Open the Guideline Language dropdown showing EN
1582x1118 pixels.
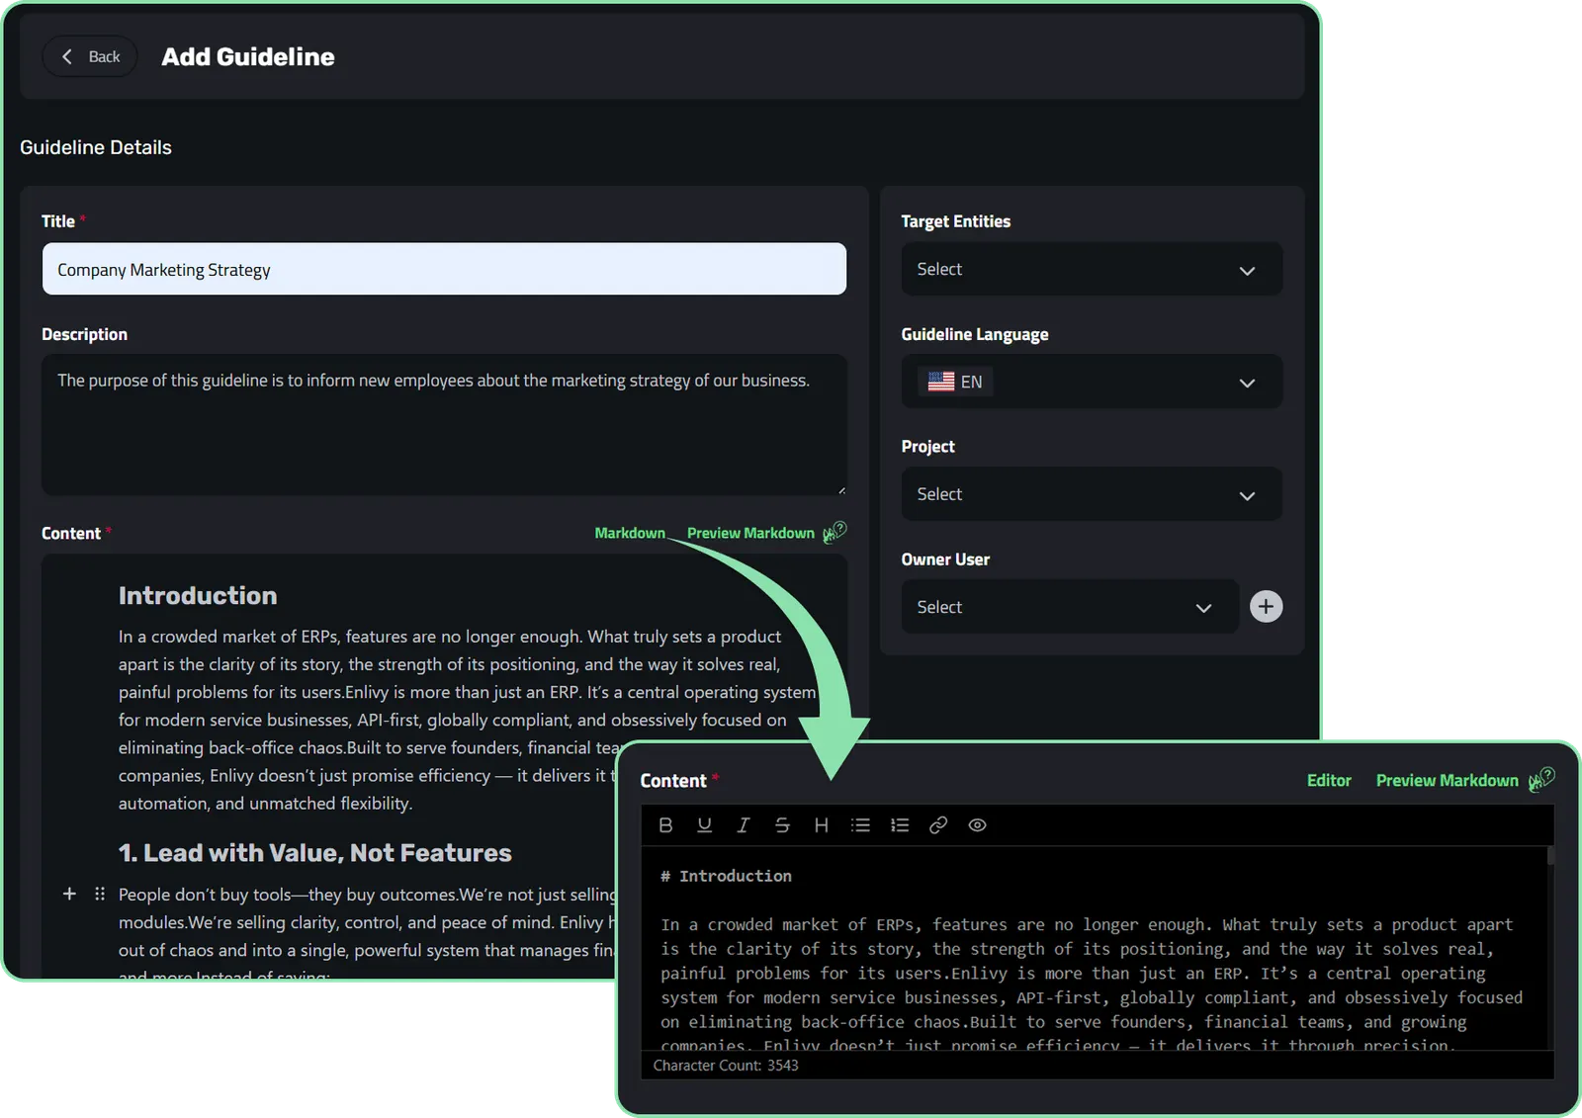coord(1092,382)
